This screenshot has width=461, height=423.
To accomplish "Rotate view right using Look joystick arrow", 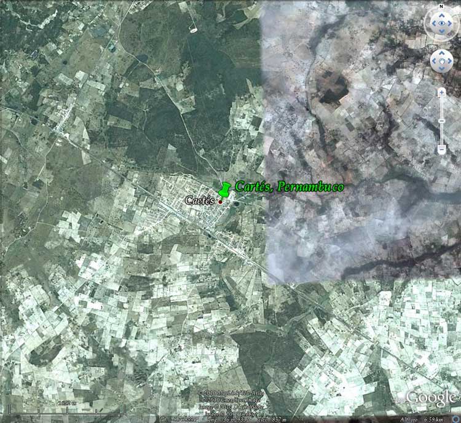I will [x=450, y=24].
